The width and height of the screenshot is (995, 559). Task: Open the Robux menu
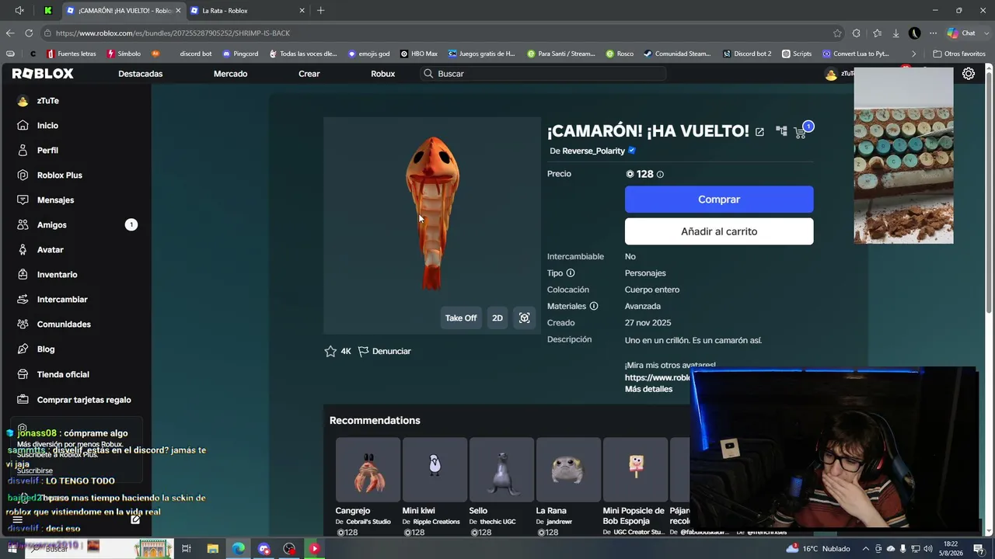(383, 74)
